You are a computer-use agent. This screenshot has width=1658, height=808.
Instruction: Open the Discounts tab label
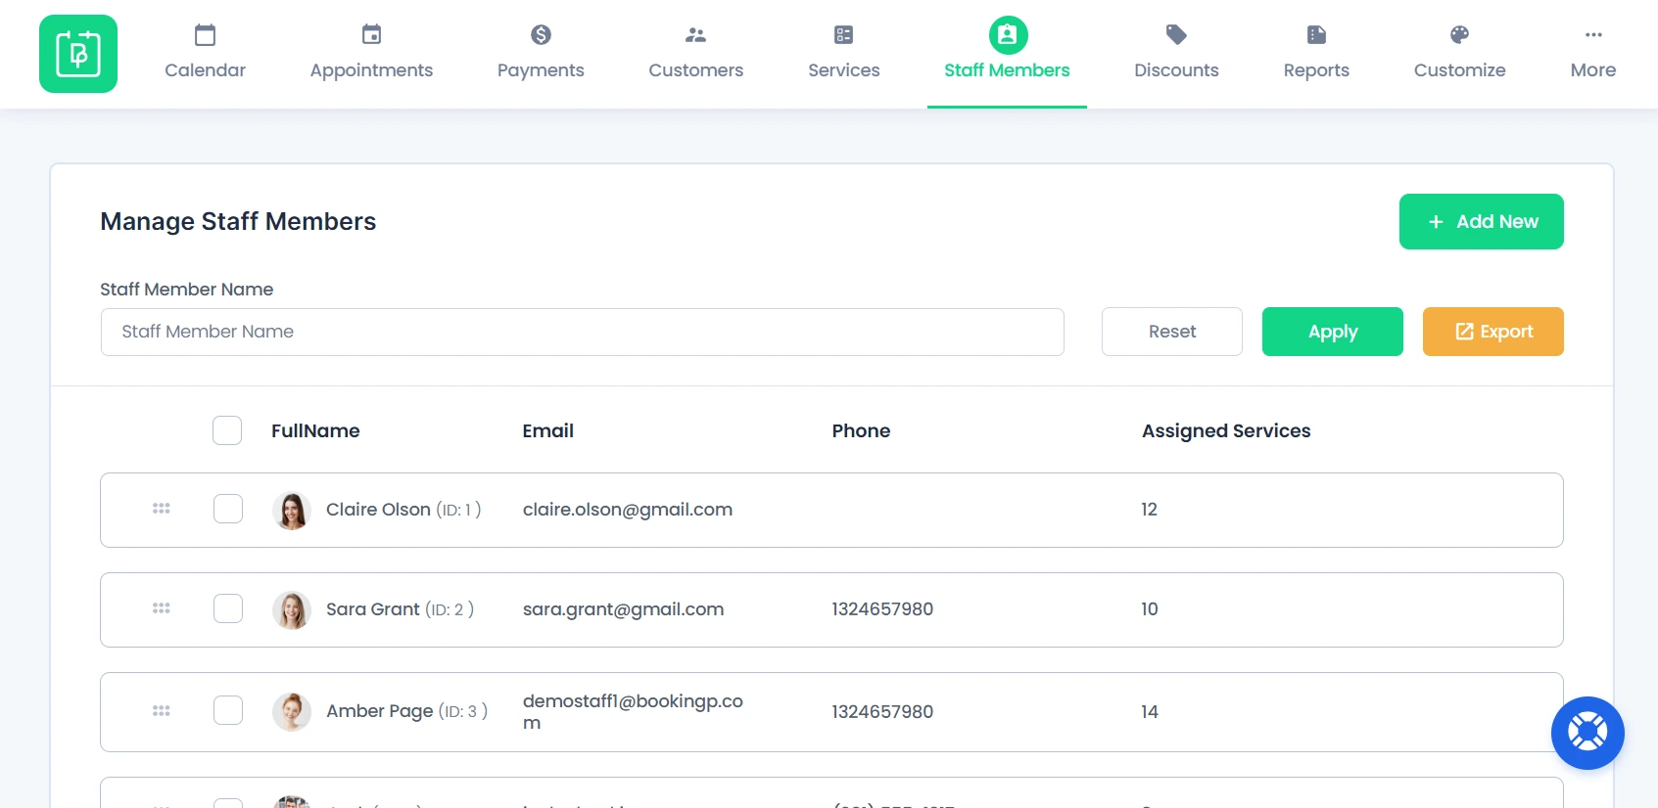click(1176, 70)
